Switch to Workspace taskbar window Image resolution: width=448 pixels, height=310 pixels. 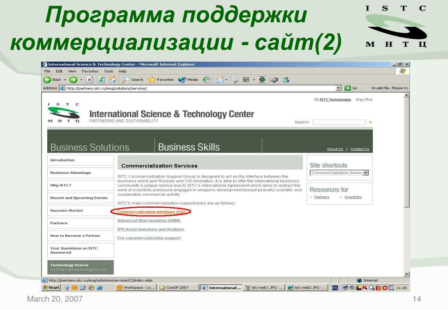136,287
